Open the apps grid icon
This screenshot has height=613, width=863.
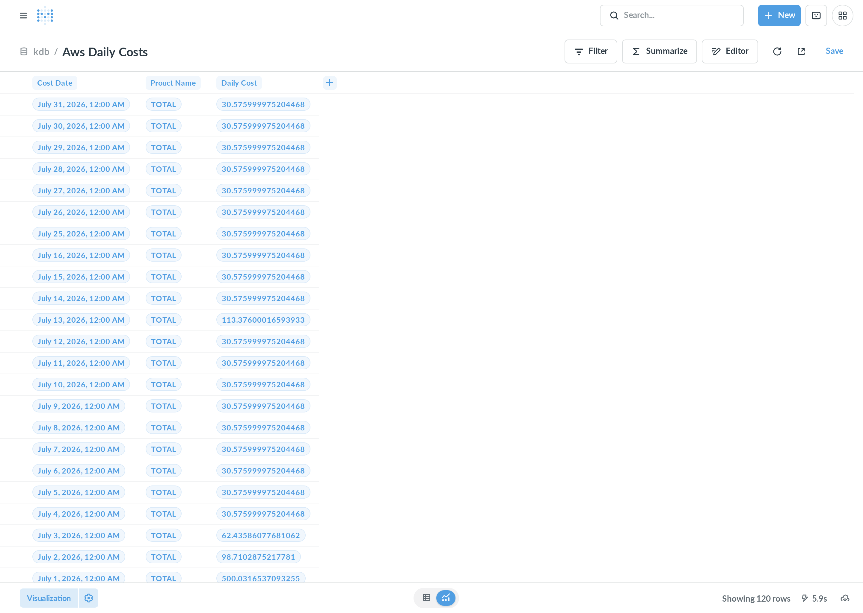tap(842, 16)
